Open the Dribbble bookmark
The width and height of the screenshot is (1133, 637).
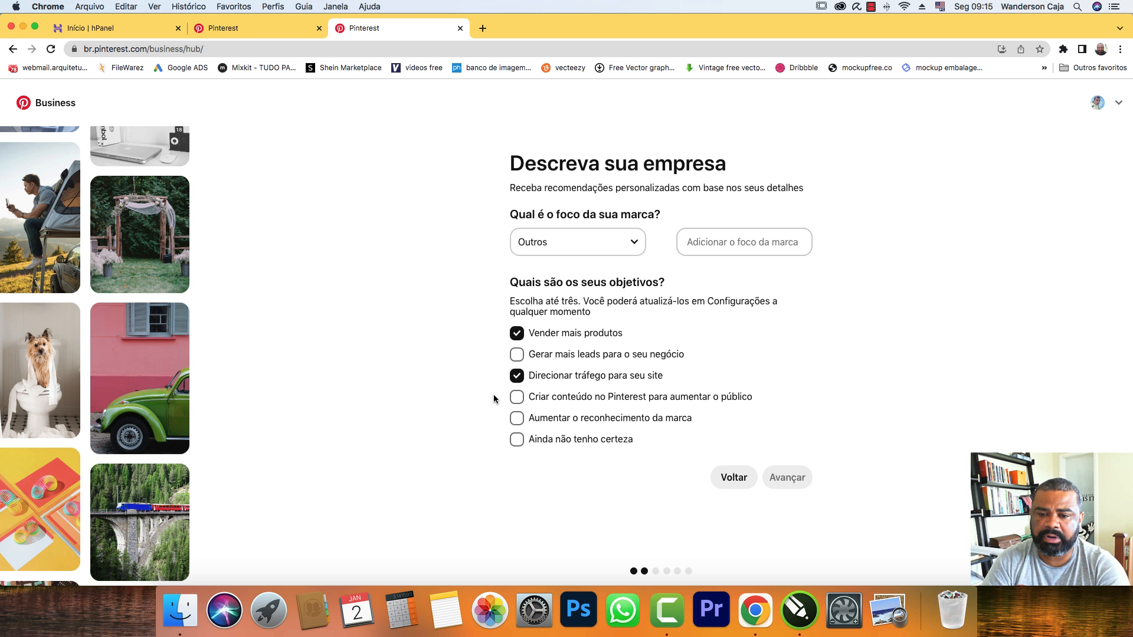pos(797,68)
